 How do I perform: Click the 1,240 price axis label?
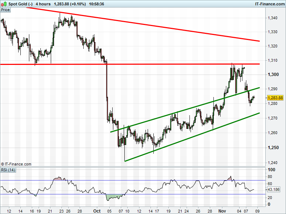(272, 163)
